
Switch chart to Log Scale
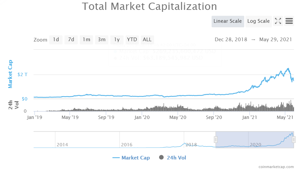pos(258,21)
